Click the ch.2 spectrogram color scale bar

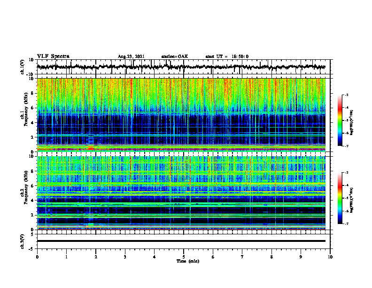pos(340,198)
